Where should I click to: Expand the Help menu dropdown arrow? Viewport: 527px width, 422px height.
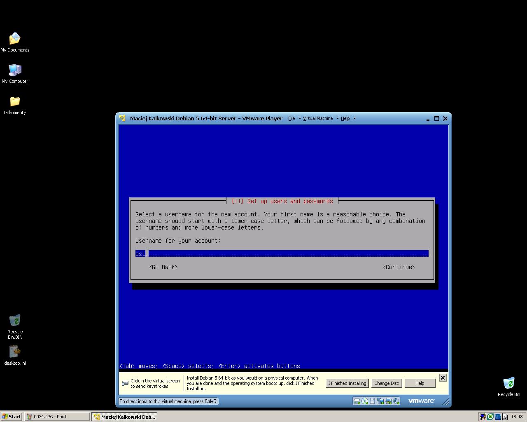coord(354,118)
